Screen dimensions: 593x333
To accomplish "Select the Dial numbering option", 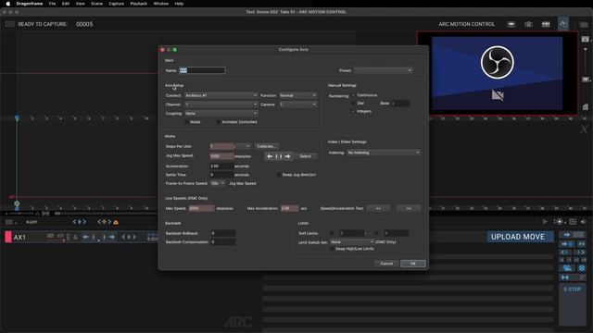I will (354, 103).
